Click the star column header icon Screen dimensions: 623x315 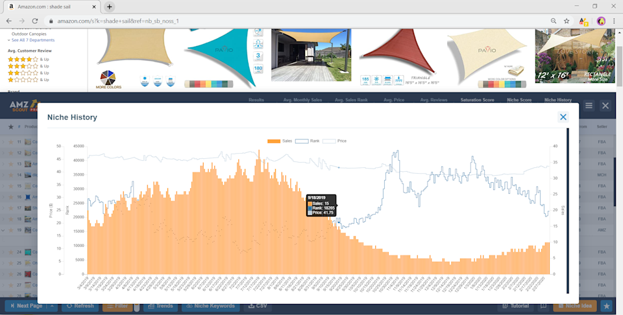click(11, 126)
